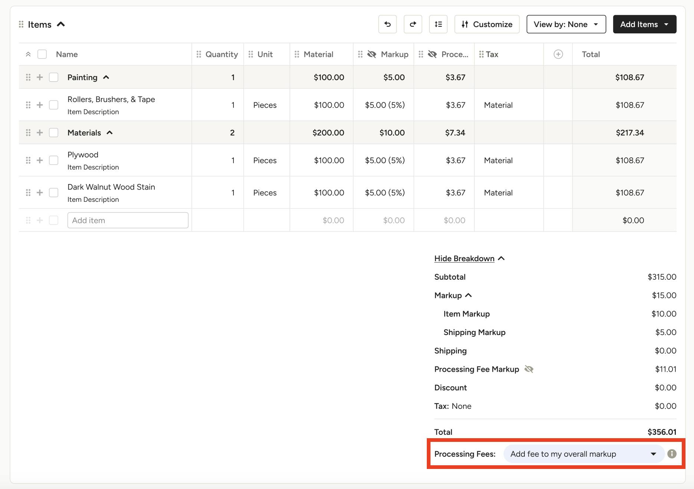Open the View by dropdown
Image resolution: width=694 pixels, height=489 pixels.
pos(566,24)
